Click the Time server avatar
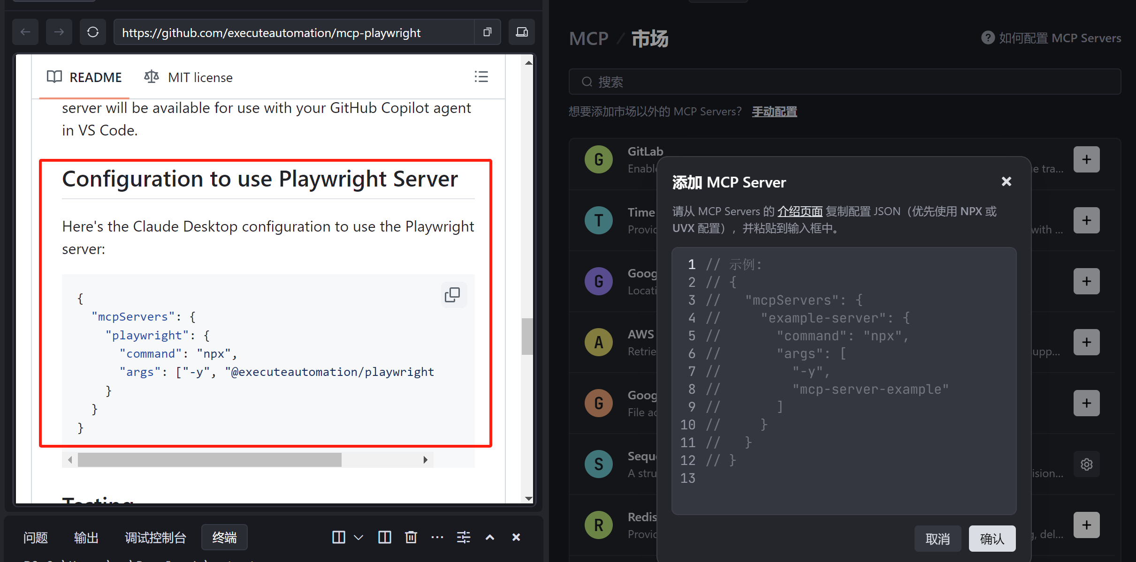 pyautogui.click(x=599, y=220)
